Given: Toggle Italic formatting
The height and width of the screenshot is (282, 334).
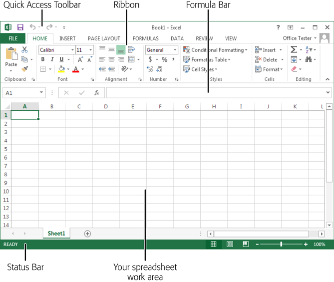Looking at the screenshot, I should point(52,59).
